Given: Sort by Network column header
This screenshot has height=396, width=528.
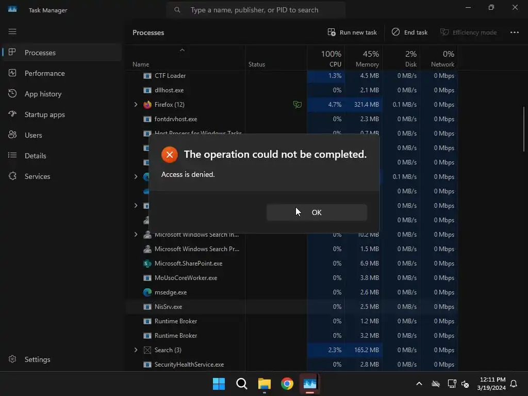Looking at the screenshot, I should point(439,58).
